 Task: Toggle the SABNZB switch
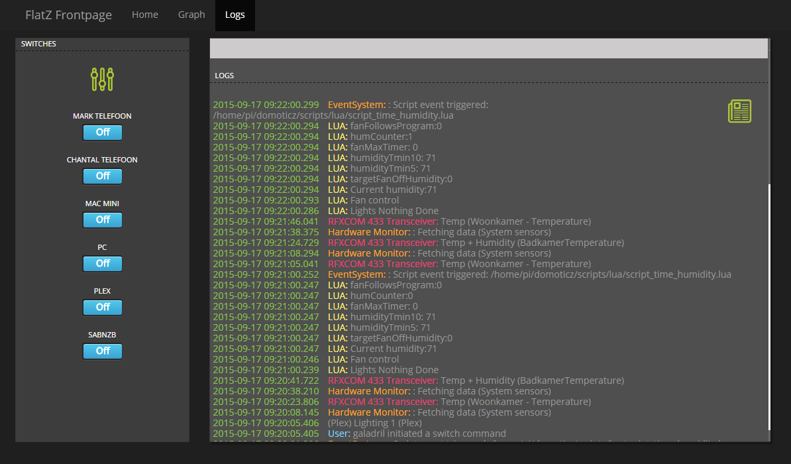click(103, 351)
